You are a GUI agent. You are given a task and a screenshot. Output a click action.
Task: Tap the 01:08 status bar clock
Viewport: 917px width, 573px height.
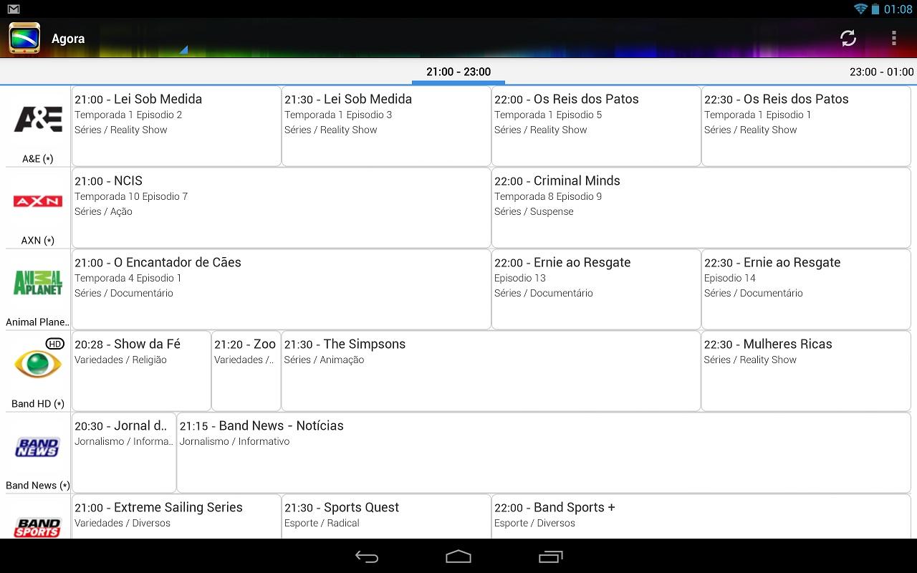pos(898,9)
